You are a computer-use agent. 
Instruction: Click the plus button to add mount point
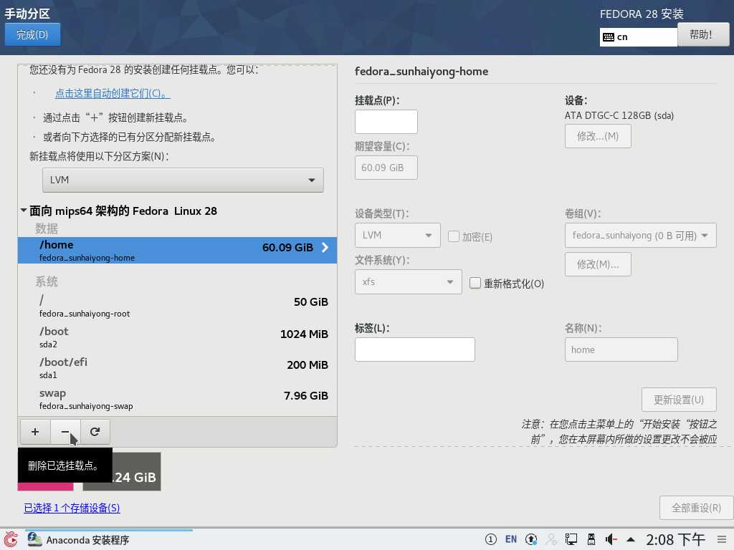click(x=35, y=432)
